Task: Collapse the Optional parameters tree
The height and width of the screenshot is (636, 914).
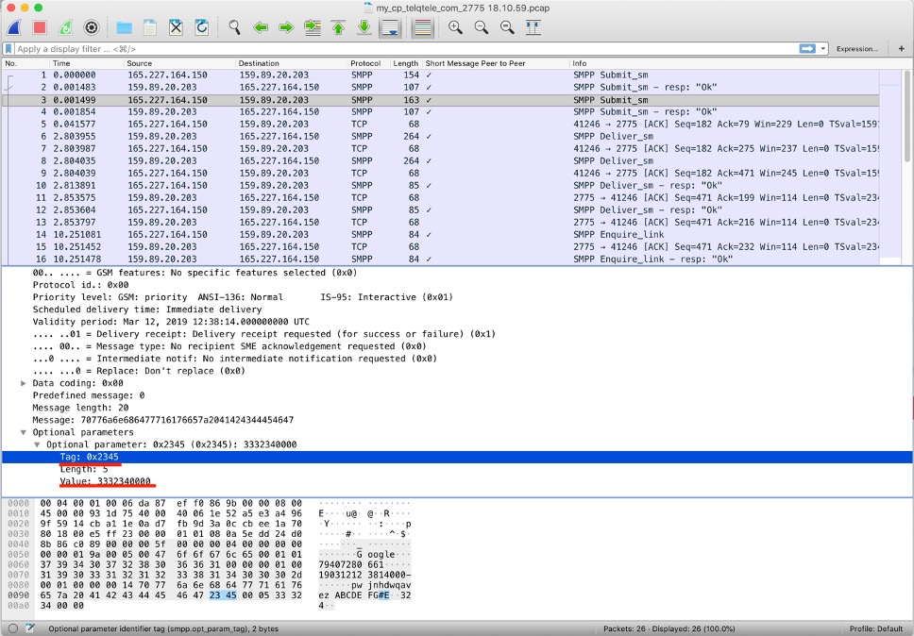Action: point(24,432)
